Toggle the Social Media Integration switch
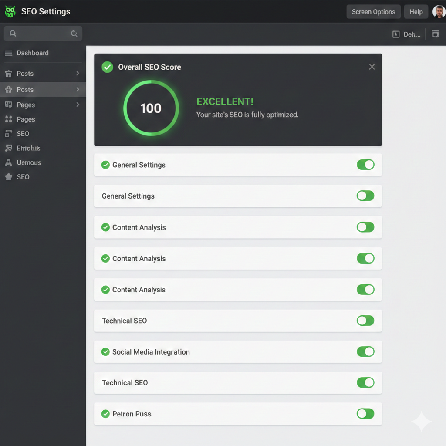This screenshot has width=446, height=446. tap(365, 351)
